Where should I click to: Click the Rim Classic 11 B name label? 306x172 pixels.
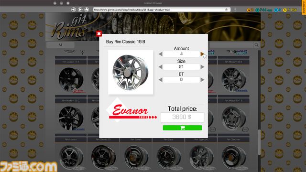[71, 62]
